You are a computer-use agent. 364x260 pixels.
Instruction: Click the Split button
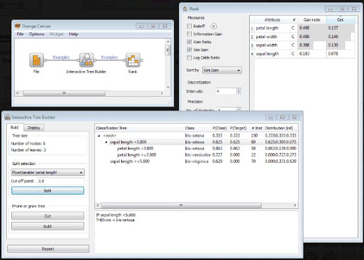point(48,191)
